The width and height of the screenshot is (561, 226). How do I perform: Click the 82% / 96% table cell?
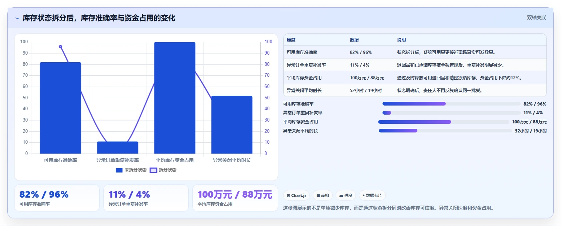click(x=361, y=52)
